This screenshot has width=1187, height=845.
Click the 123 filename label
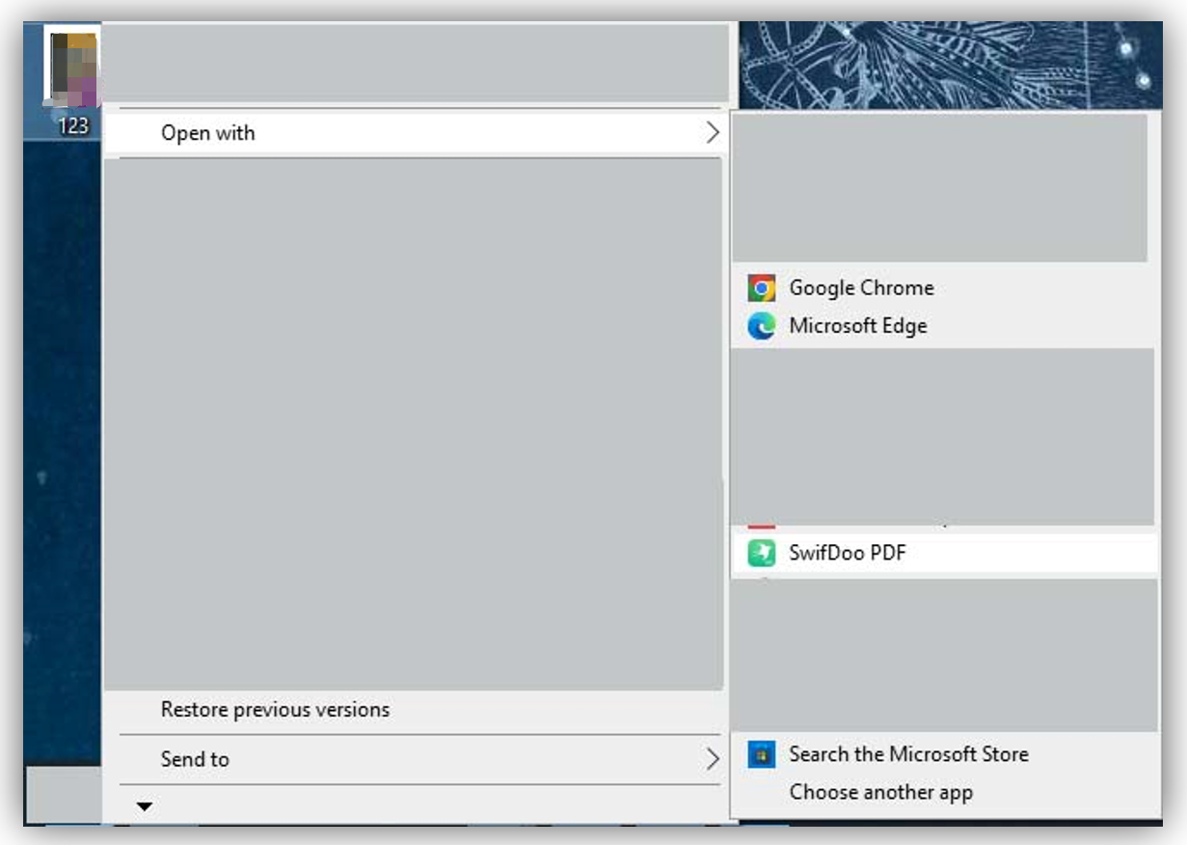click(x=73, y=124)
